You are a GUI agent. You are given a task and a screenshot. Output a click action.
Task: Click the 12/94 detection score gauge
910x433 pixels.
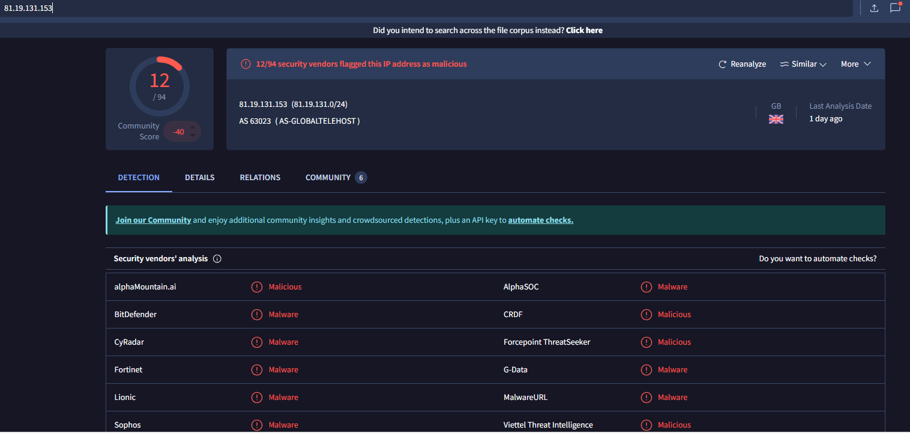(x=160, y=86)
